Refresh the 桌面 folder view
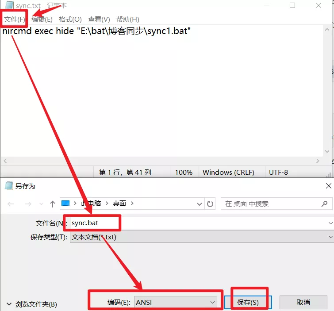Screen dimensions: 334x311 point(210,204)
